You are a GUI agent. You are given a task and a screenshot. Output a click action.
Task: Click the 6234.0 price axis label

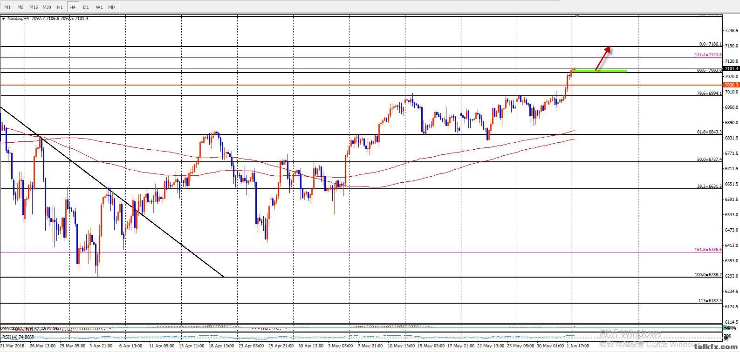coord(731,292)
